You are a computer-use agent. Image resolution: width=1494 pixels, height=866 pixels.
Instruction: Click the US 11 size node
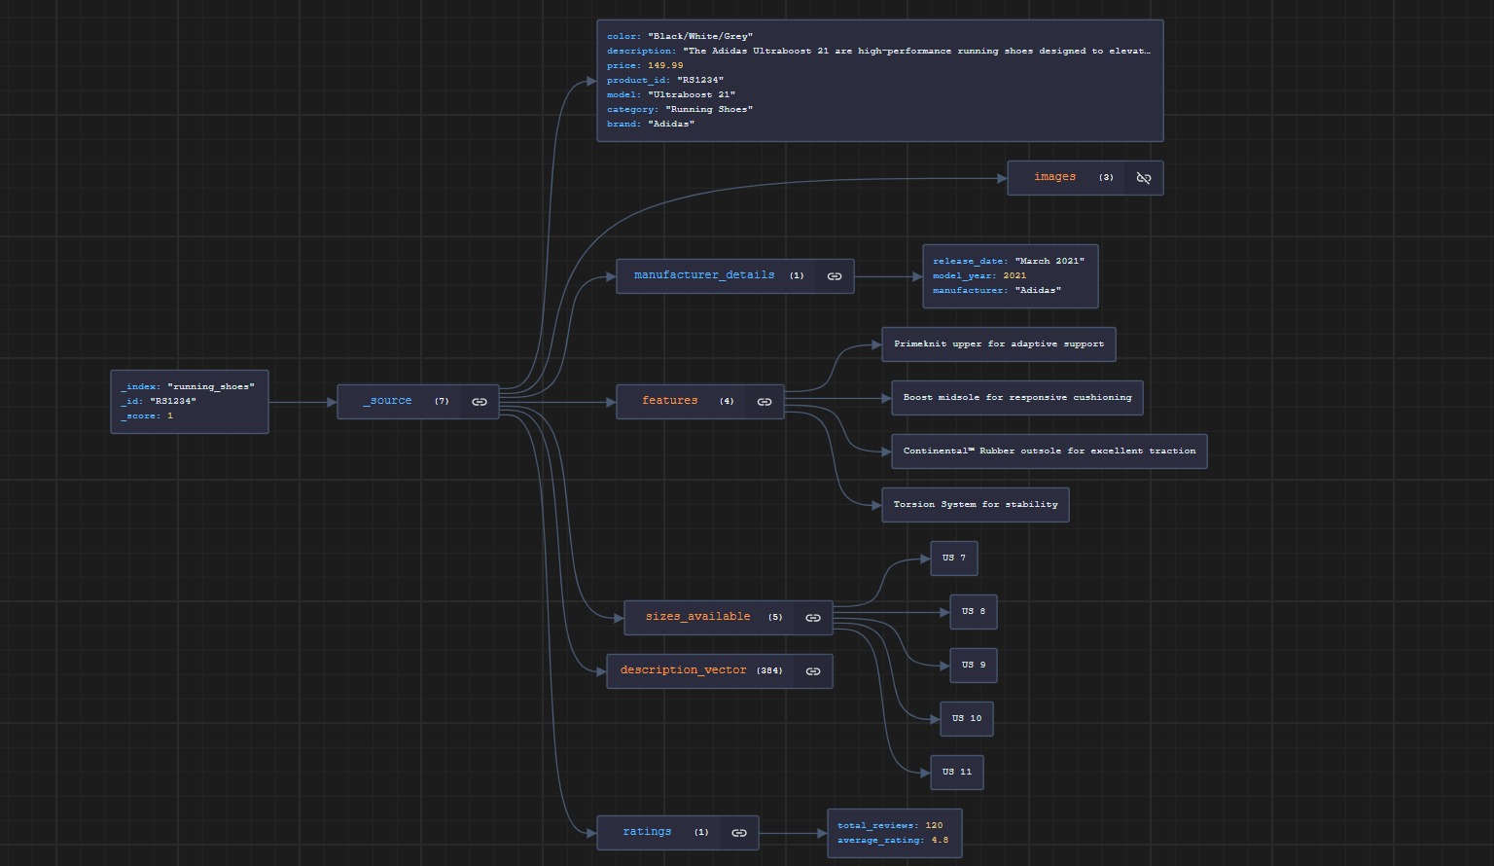pos(957,773)
